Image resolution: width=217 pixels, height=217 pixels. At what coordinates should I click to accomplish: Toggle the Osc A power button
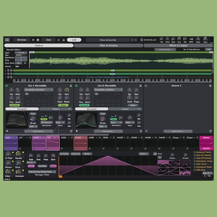7,85
